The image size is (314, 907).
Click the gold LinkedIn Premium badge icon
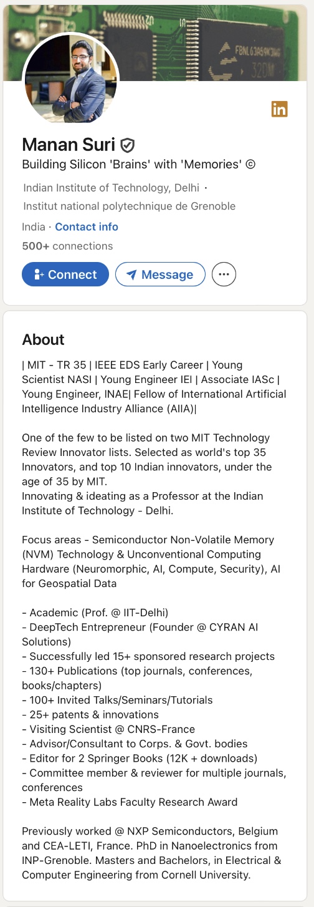[x=279, y=109]
